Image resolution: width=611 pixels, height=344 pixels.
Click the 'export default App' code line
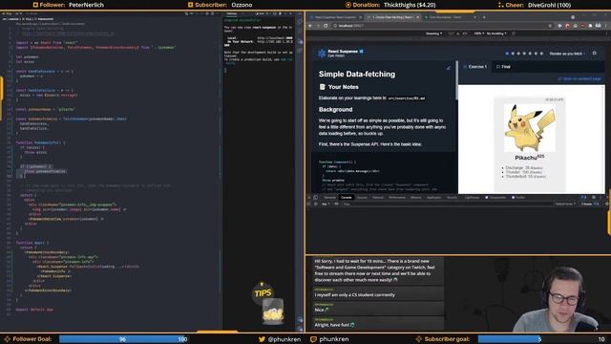pos(34,310)
